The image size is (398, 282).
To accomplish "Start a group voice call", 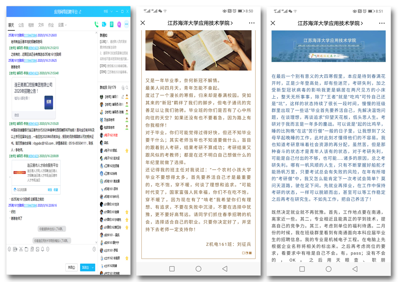I will 97,25.
